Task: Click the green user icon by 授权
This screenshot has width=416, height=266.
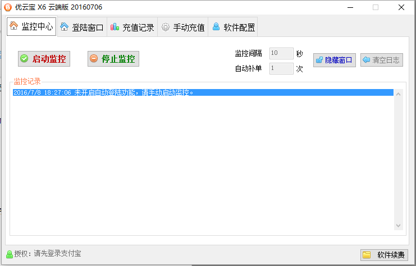Action: 9,254
